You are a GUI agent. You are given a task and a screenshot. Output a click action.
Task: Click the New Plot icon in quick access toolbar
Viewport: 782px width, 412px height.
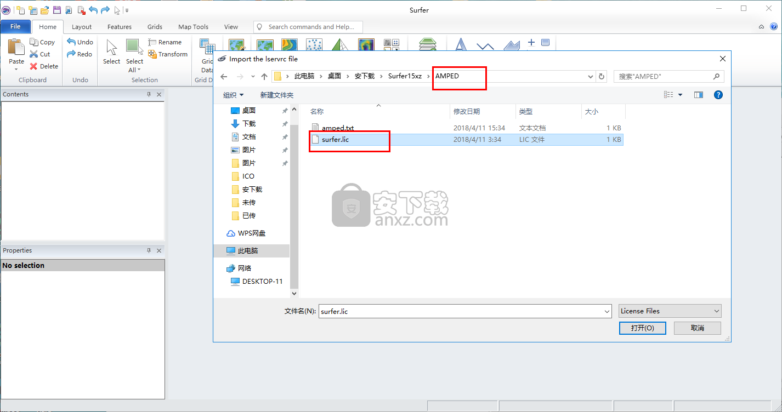20,10
